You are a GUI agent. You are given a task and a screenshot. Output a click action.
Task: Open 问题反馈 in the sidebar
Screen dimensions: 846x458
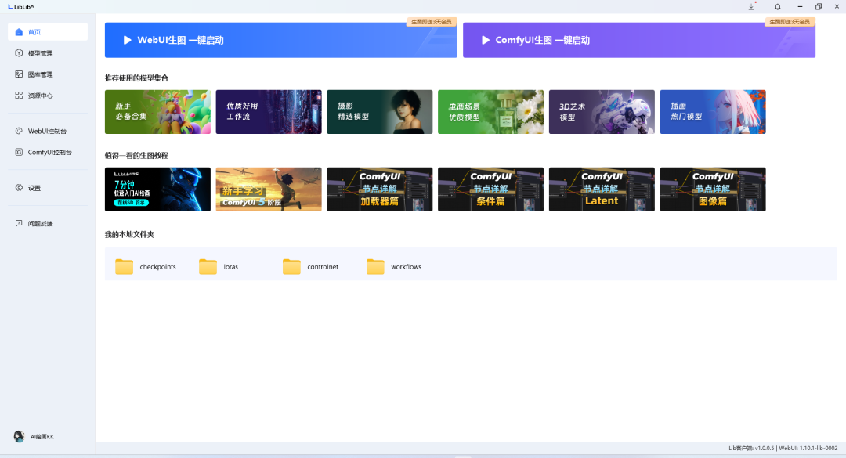(x=48, y=223)
